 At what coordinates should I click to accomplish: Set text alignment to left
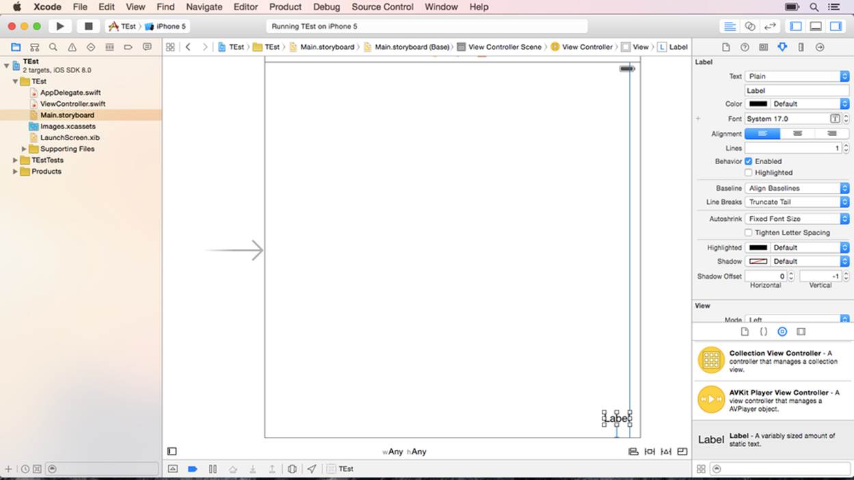click(762, 133)
